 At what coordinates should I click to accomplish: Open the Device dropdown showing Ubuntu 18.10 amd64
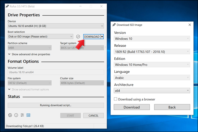56,26
